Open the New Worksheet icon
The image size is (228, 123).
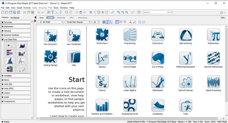point(74,36)
